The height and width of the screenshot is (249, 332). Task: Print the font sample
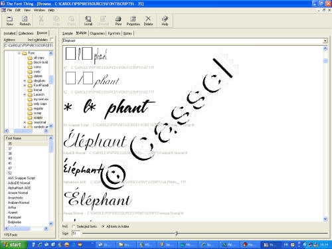(x=118, y=21)
